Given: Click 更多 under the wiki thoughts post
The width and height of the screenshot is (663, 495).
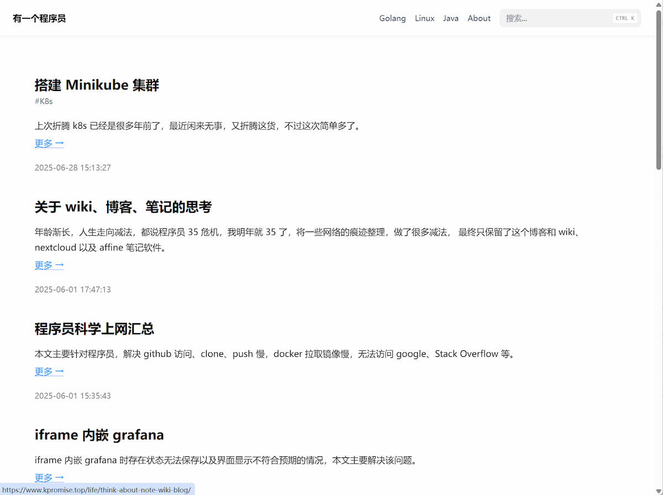Looking at the screenshot, I should 49,265.
